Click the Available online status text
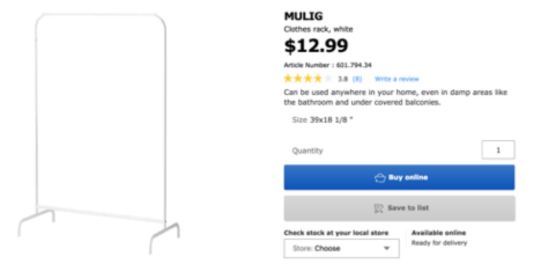Screen dimensions: 541x264 tap(438, 233)
